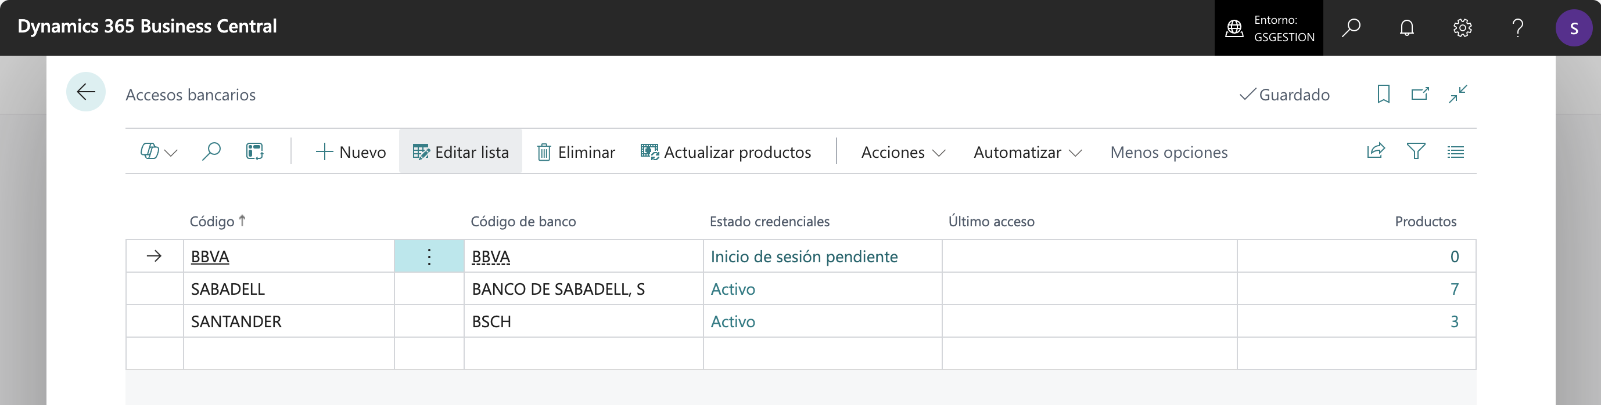Click Eliminar to delete the record
The height and width of the screenshot is (405, 1601).
point(576,152)
